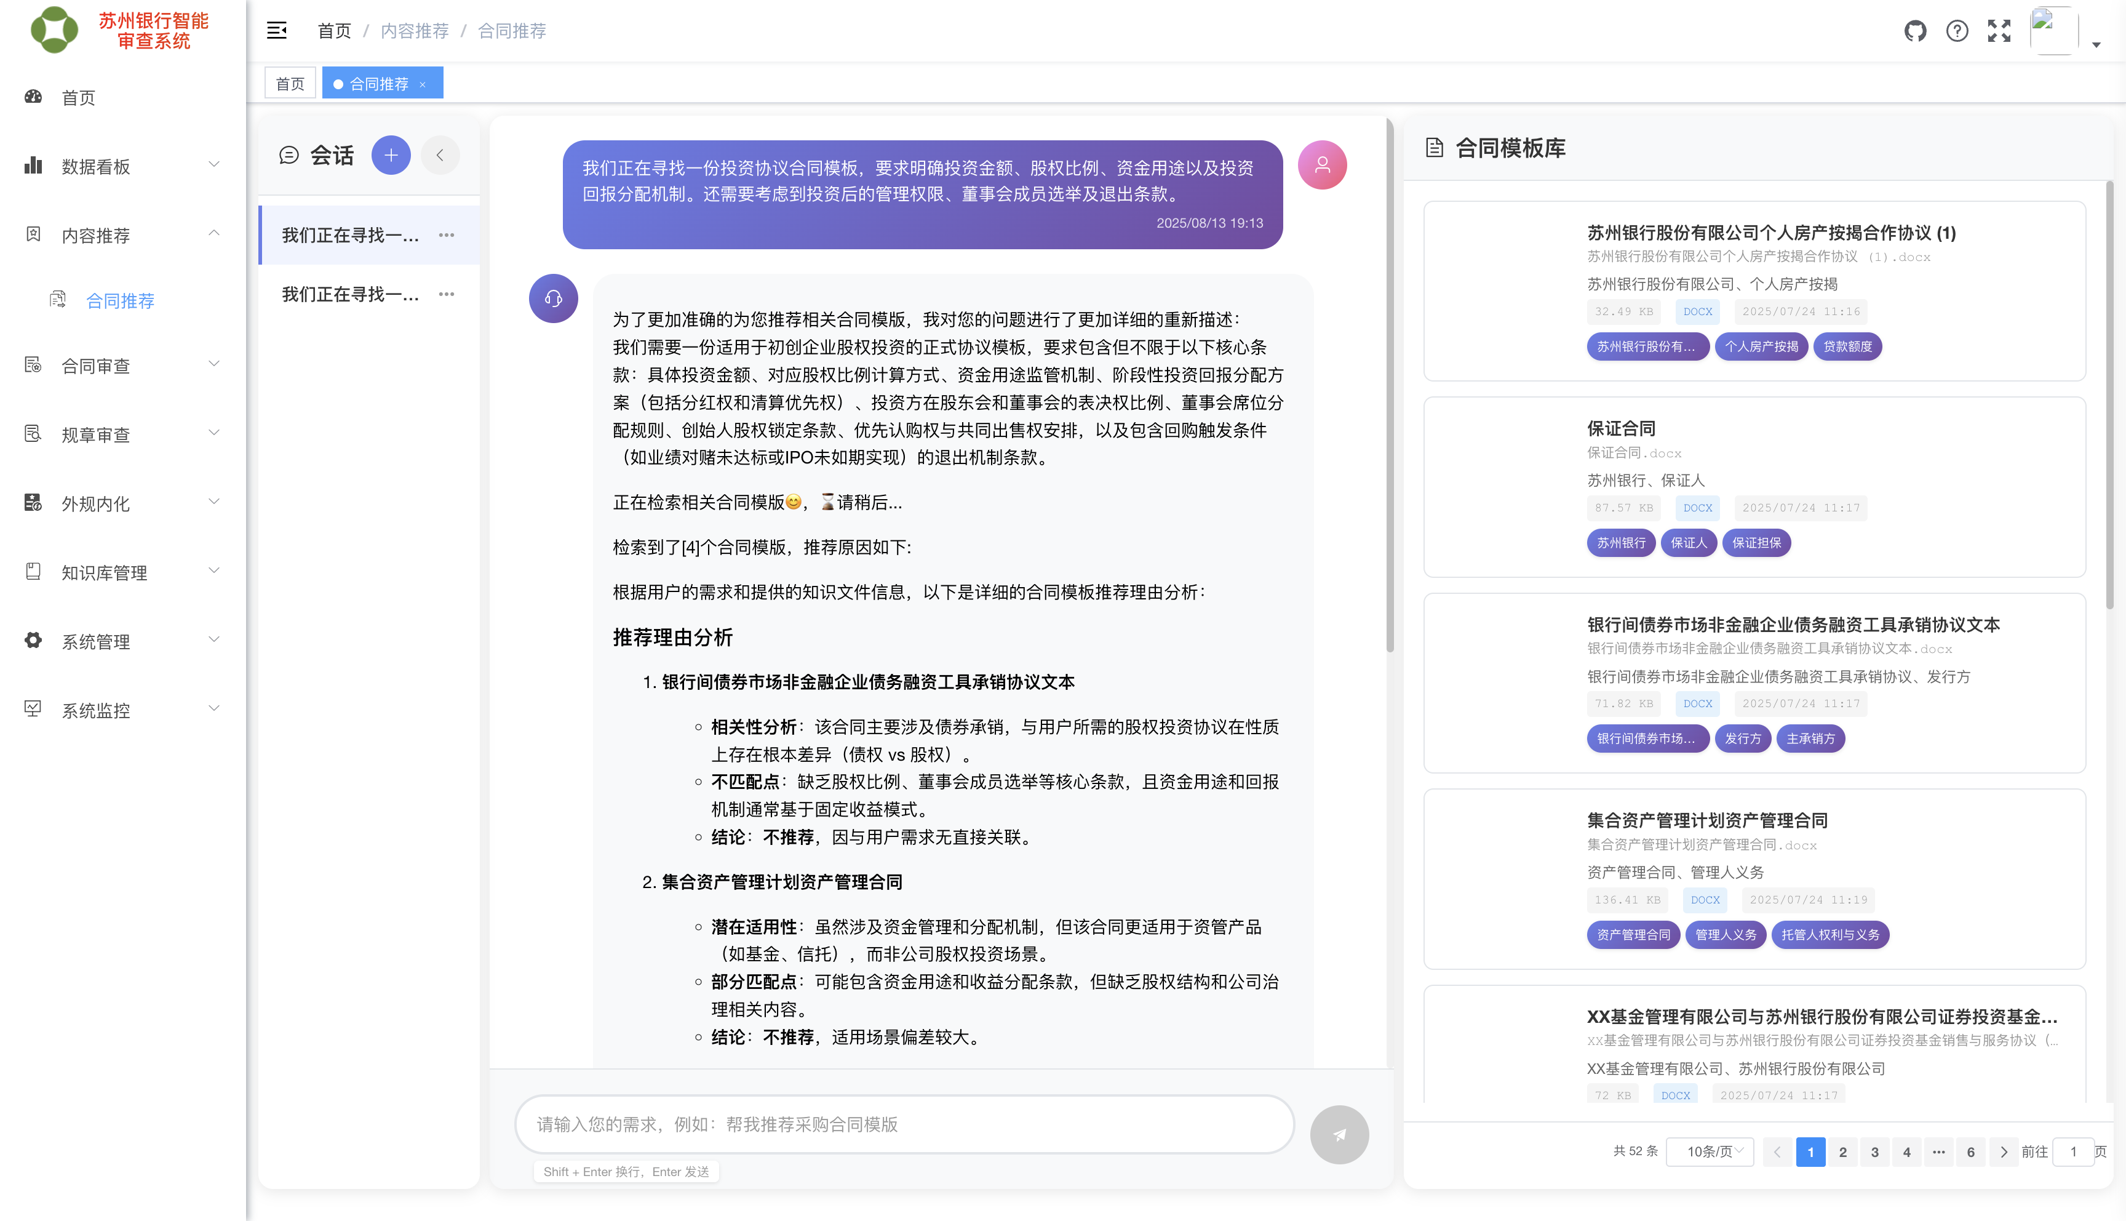The width and height of the screenshot is (2126, 1221).
Task: Click the chat panel vertical scrollbar
Action: (x=1390, y=386)
